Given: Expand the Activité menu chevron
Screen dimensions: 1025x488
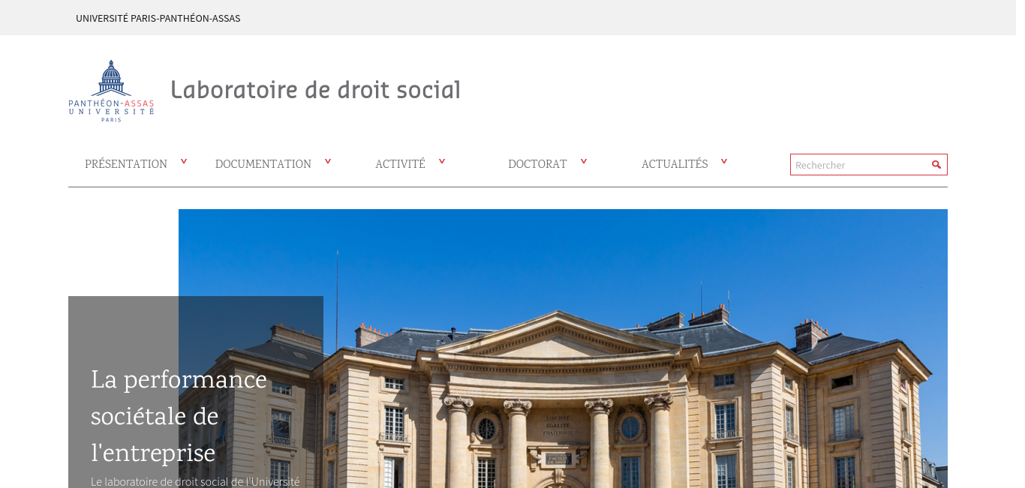Looking at the screenshot, I should point(442,161).
